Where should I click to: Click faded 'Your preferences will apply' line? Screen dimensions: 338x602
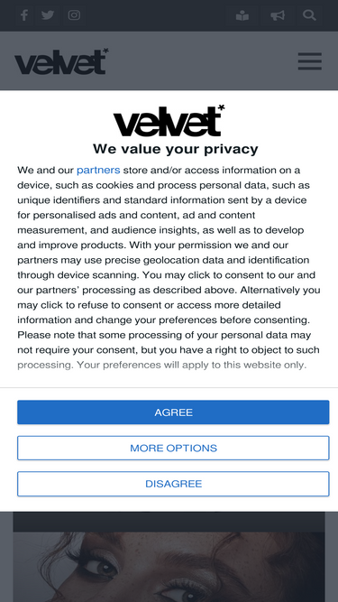[192, 365]
